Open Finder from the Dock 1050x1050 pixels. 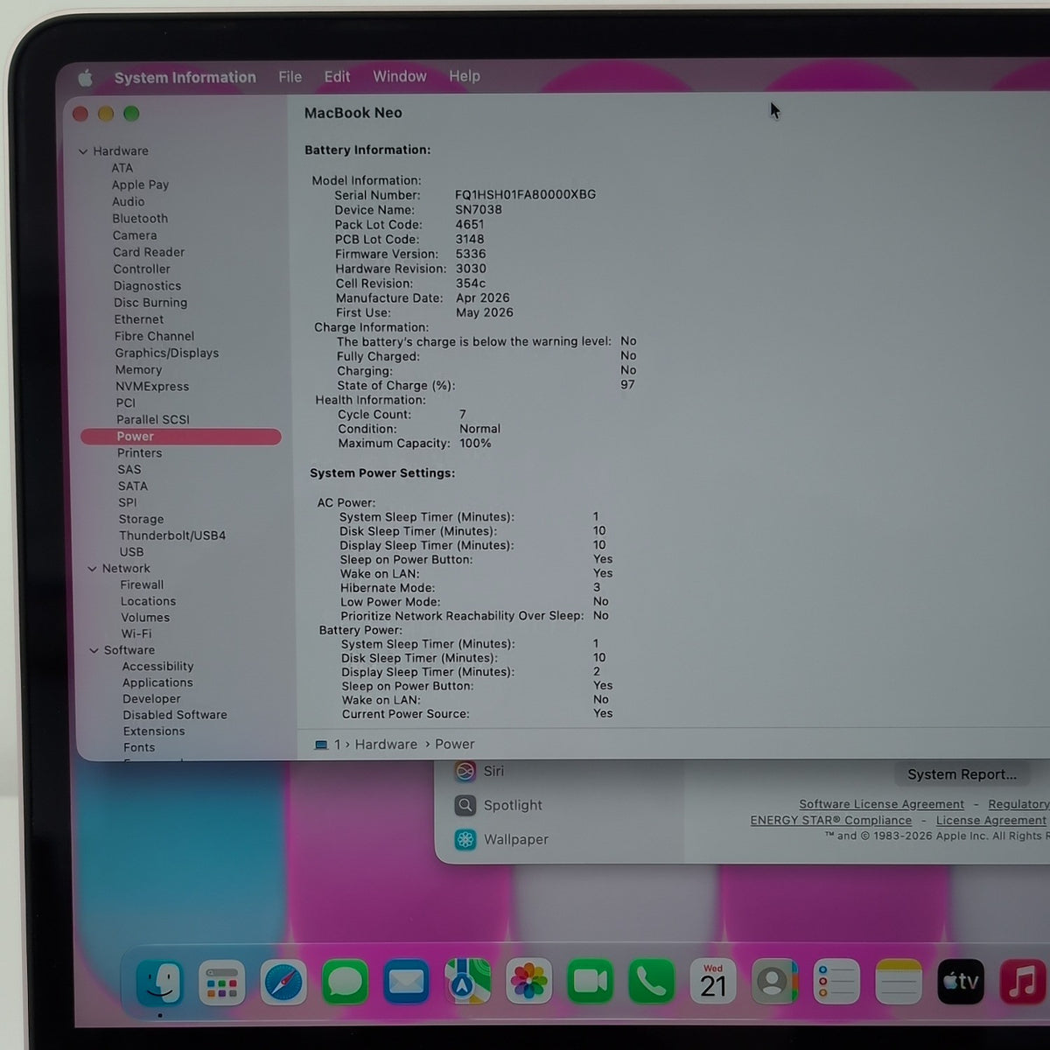[160, 982]
